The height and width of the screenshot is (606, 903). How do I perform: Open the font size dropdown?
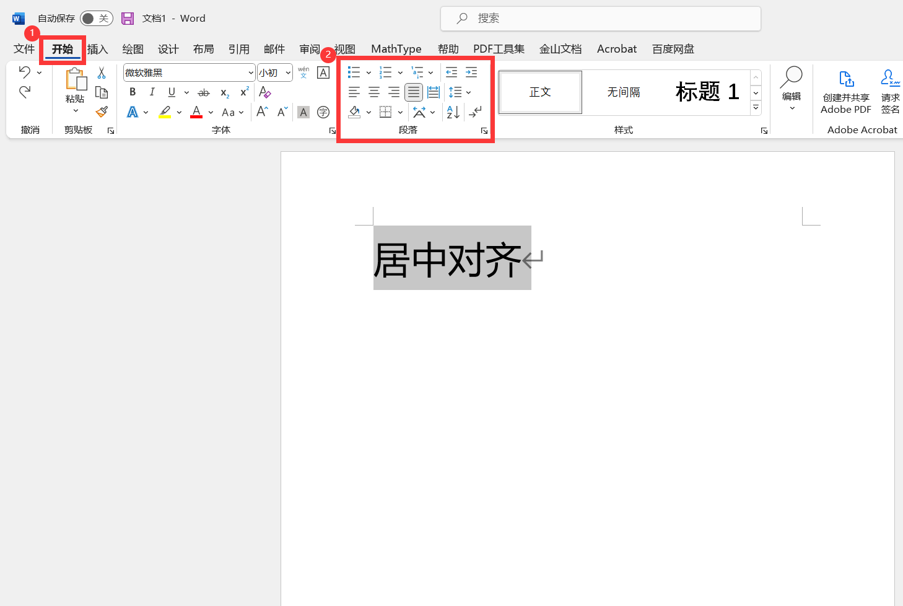[288, 72]
